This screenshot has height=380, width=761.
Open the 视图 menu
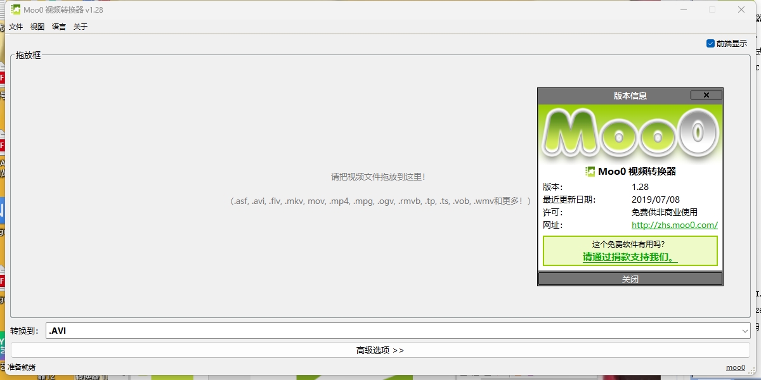[37, 27]
